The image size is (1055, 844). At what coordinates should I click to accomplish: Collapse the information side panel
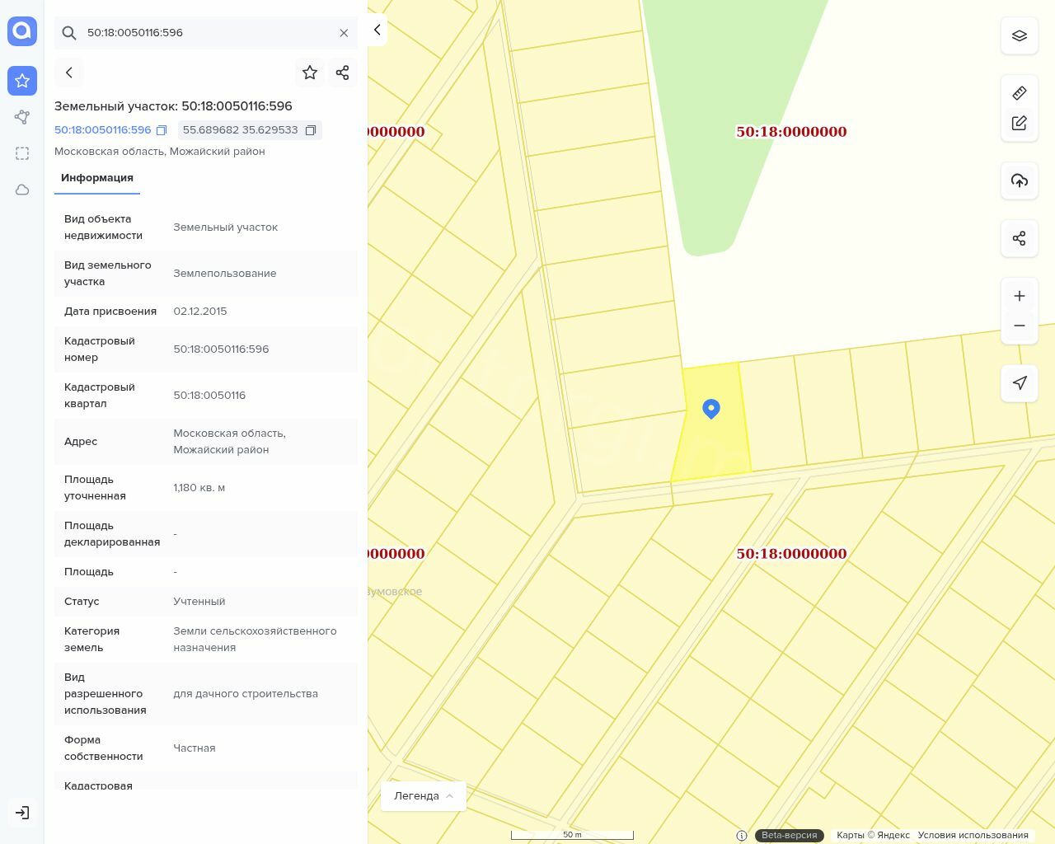point(377,30)
